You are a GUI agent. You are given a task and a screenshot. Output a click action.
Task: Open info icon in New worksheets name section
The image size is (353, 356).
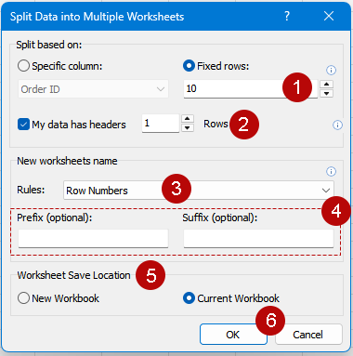[x=331, y=171]
